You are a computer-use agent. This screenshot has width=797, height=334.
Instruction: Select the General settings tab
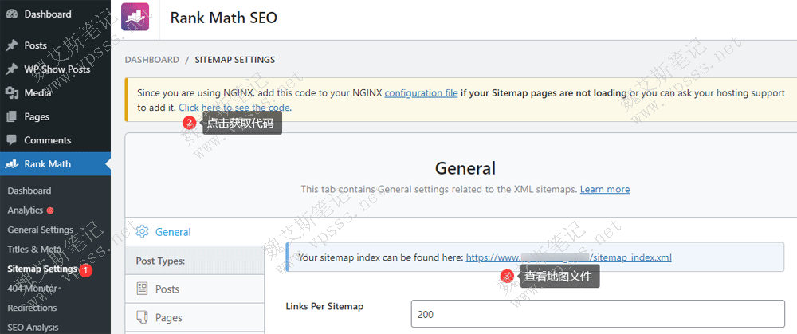click(194, 232)
